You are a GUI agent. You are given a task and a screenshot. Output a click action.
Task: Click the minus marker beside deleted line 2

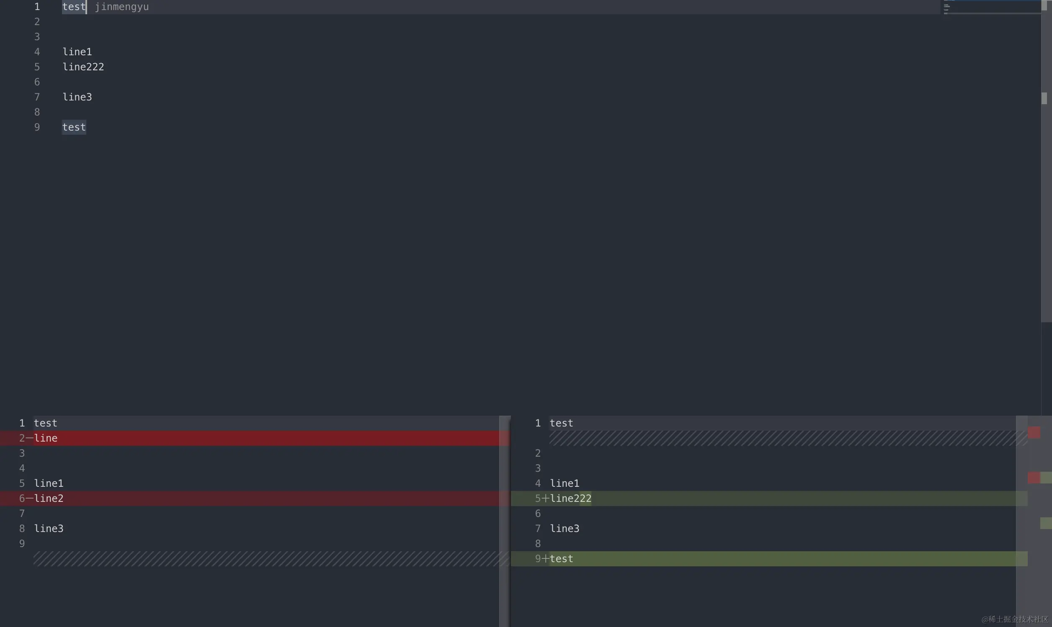(x=30, y=438)
